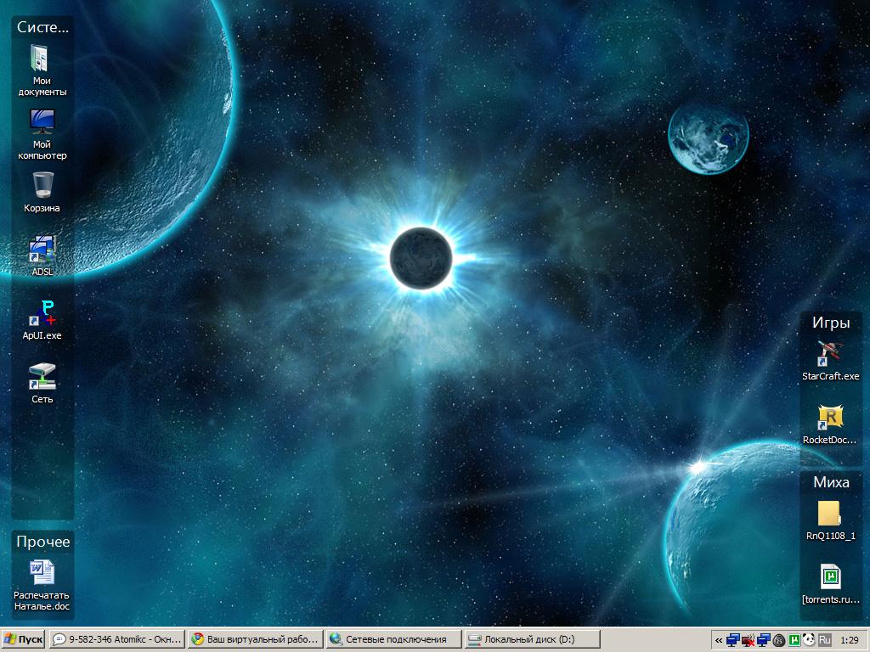Activate the Сетевые подключения taskbar button

tap(393, 639)
